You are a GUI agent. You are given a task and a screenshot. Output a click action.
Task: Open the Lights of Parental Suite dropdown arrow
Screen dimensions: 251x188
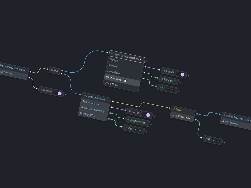coord(141,59)
